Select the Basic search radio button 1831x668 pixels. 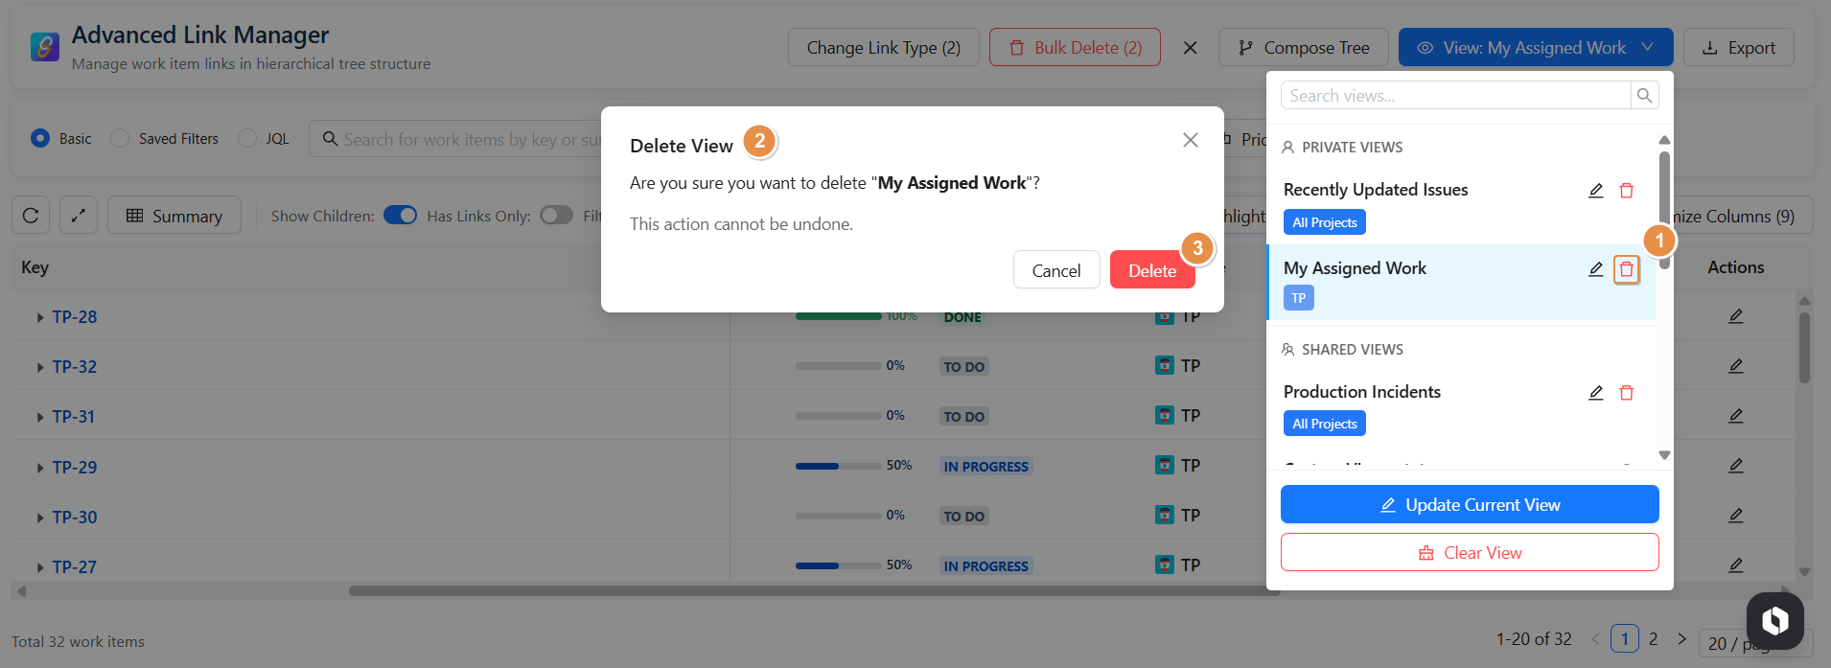point(40,138)
